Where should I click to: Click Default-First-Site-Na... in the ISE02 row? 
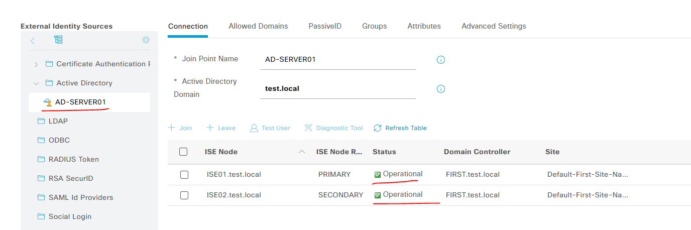[588, 195]
